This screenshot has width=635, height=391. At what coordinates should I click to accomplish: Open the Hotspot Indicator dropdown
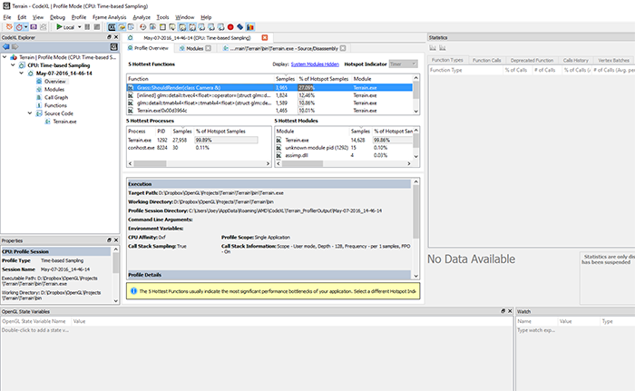(x=402, y=65)
